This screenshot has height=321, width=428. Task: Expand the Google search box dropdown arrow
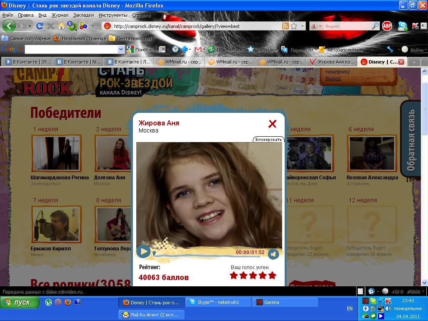tap(121, 49)
